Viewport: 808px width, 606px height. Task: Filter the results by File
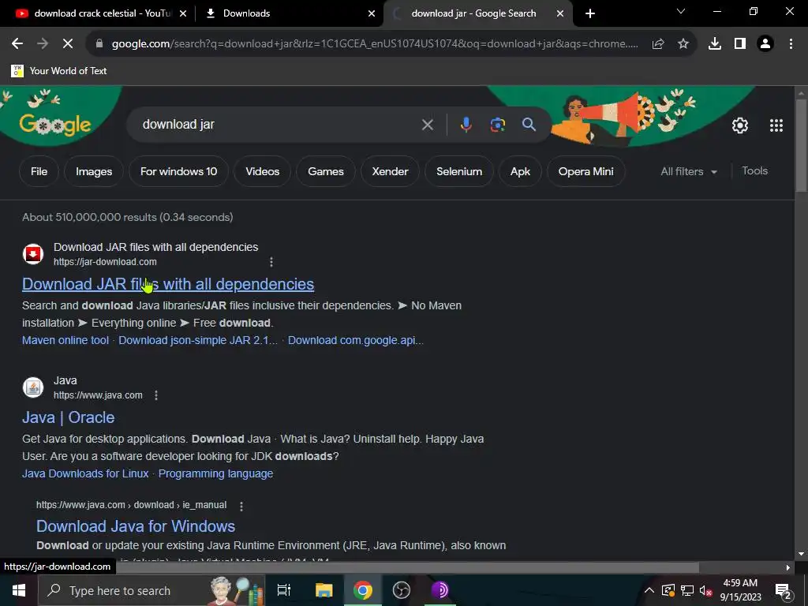coord(39,171)
